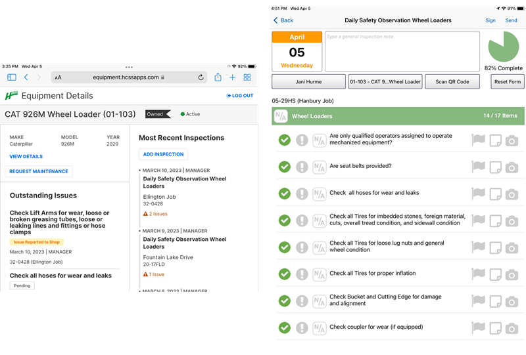Open Check all hoses outstanding issue

(60, 276)
